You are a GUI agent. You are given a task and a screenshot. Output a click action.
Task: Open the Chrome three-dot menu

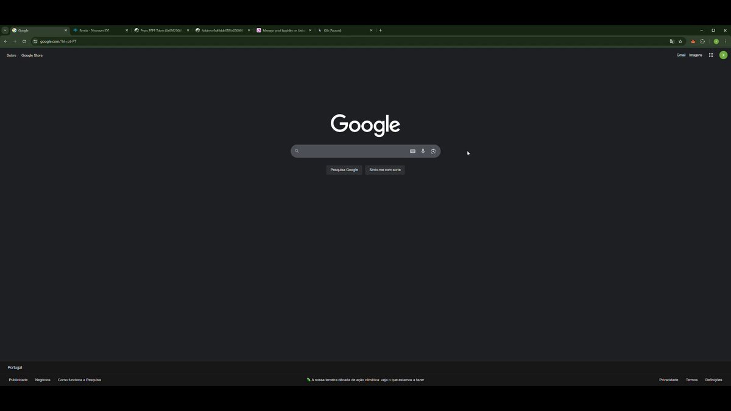coord(726,41)
